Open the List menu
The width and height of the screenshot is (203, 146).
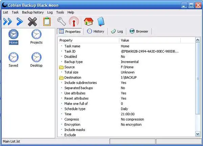[x=5, y=12]
